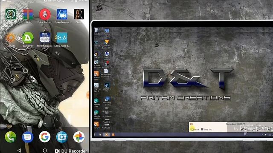Tap the Android home navigation button
273x153 pixels.
pyautogui.click(x=45, y=150)
